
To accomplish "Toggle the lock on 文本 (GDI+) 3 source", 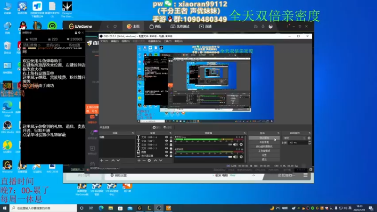I will coord(171,148).
